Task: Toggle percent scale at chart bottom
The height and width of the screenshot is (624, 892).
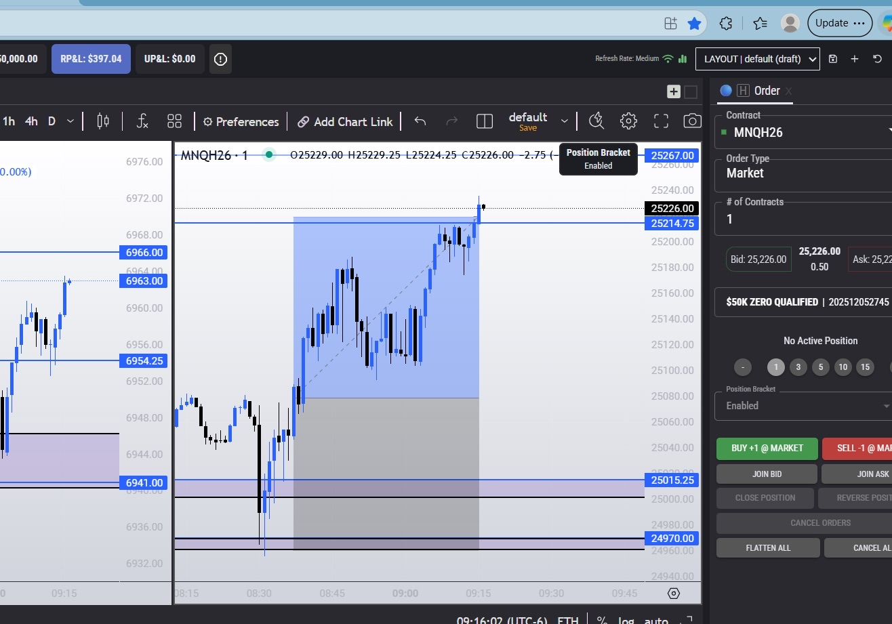Action: tap(602, 620)
